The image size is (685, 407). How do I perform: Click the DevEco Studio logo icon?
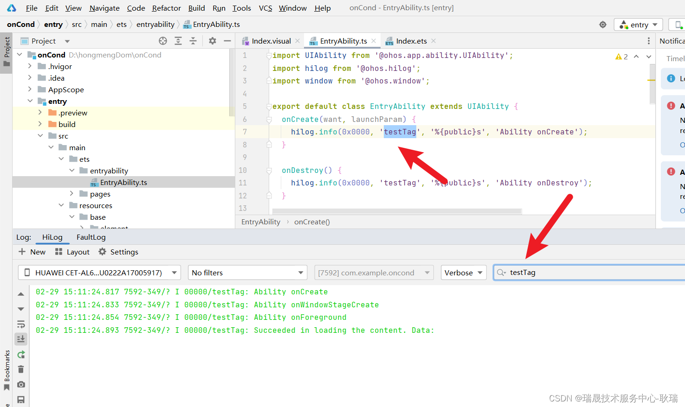click(x=12, y=8)
